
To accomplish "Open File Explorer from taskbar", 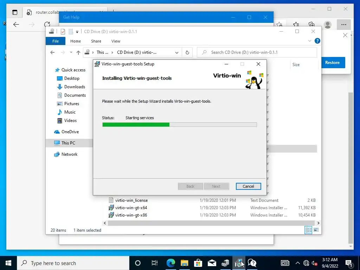I will tap(184, 263).
